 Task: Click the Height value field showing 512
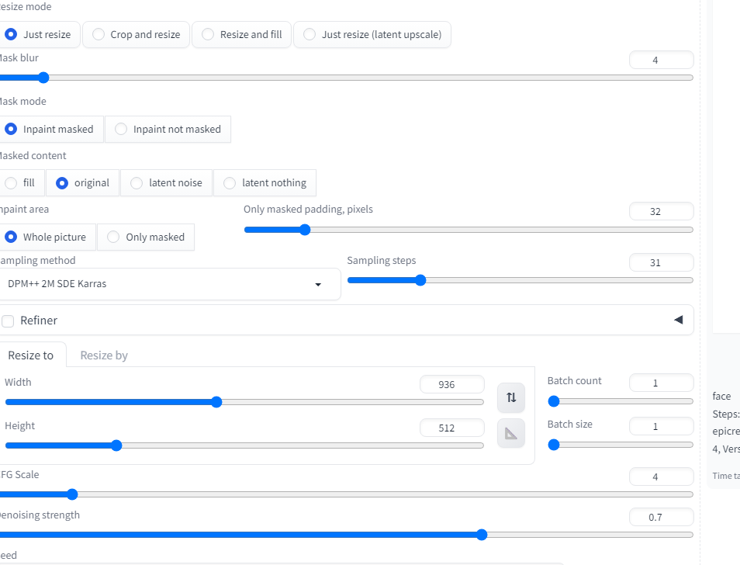[451, 428]
